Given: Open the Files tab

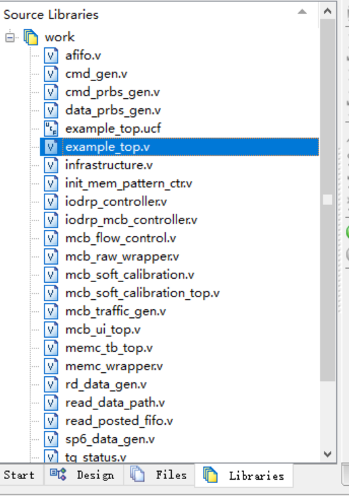Looking at the screenshot, I should [x=159, y=475].
